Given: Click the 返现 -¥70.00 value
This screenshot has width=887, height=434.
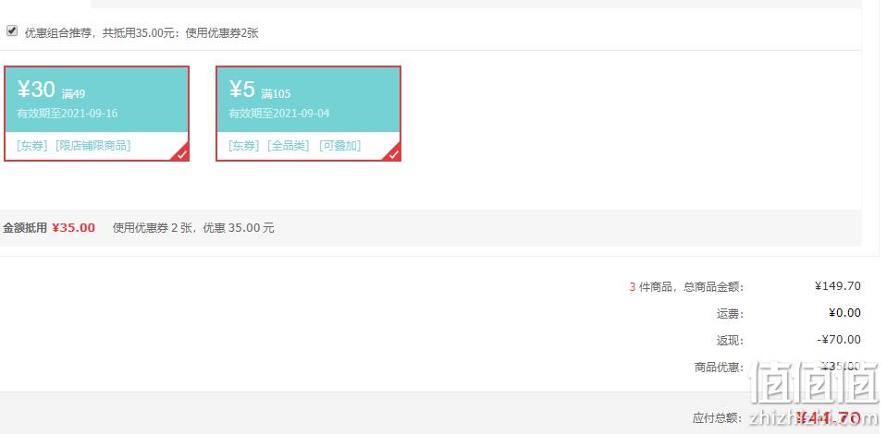Looking at the screenshot, I should 839,340.
